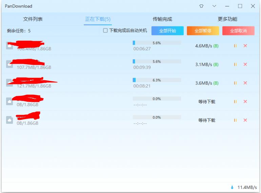The image size is (261, 193).
Task: Minimize the PanDownload window
Action: pos(227,6)
